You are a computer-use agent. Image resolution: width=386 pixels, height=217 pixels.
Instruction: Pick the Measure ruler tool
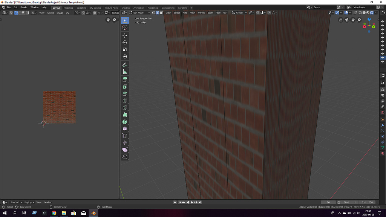click(x=125, y=72)
